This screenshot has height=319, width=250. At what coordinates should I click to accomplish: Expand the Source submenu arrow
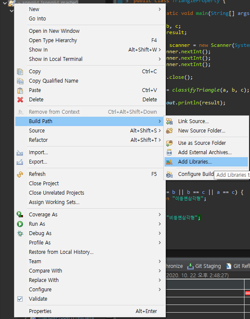159,131
